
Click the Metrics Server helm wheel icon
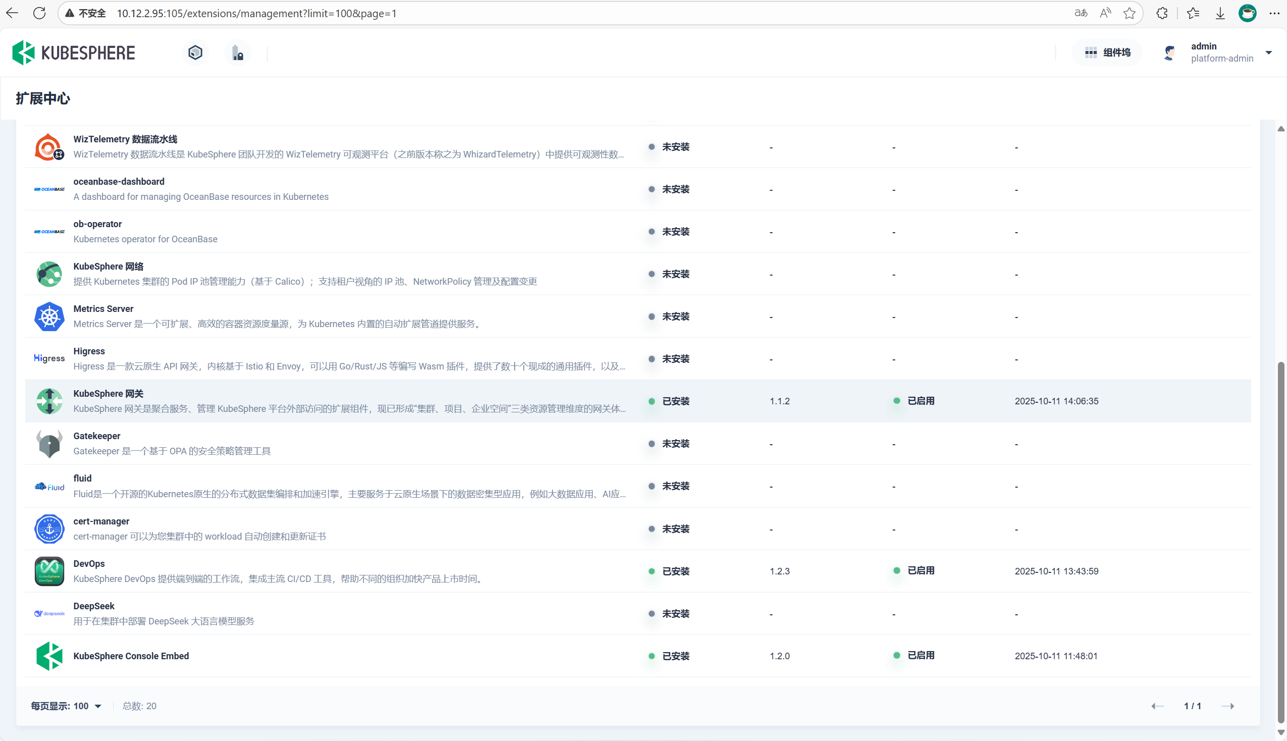[49, 316]
